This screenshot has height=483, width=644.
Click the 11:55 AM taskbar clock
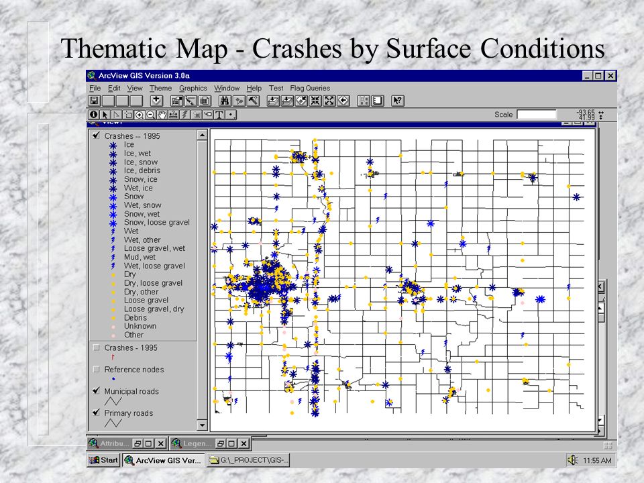click(597, 460)
